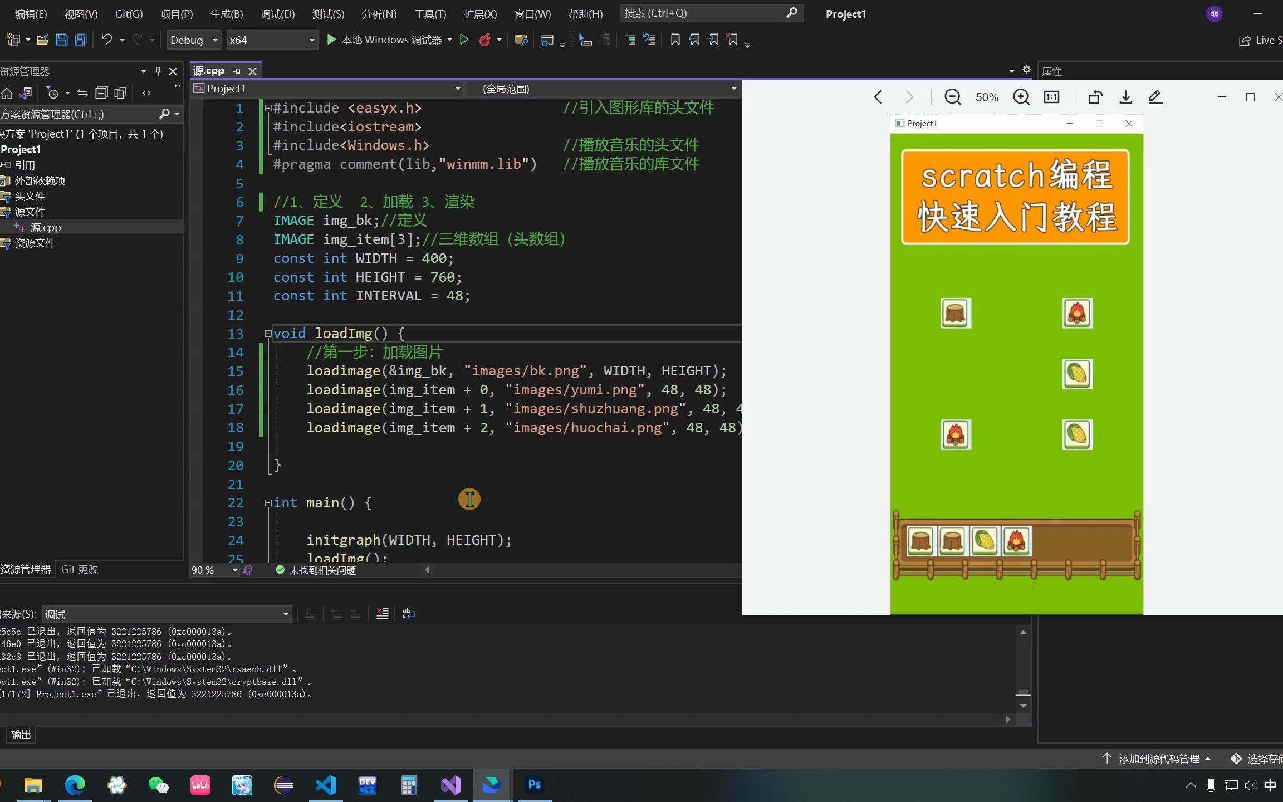
Task: Open the Project1 scope dropdown above editor
Action: coord(327,89)
